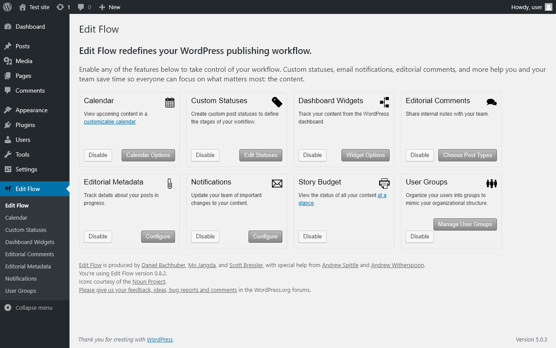This screenshot has height=348, width=556.
Task: Click the tag icon on Custom Statuses card
Action: tap(277, 102)
